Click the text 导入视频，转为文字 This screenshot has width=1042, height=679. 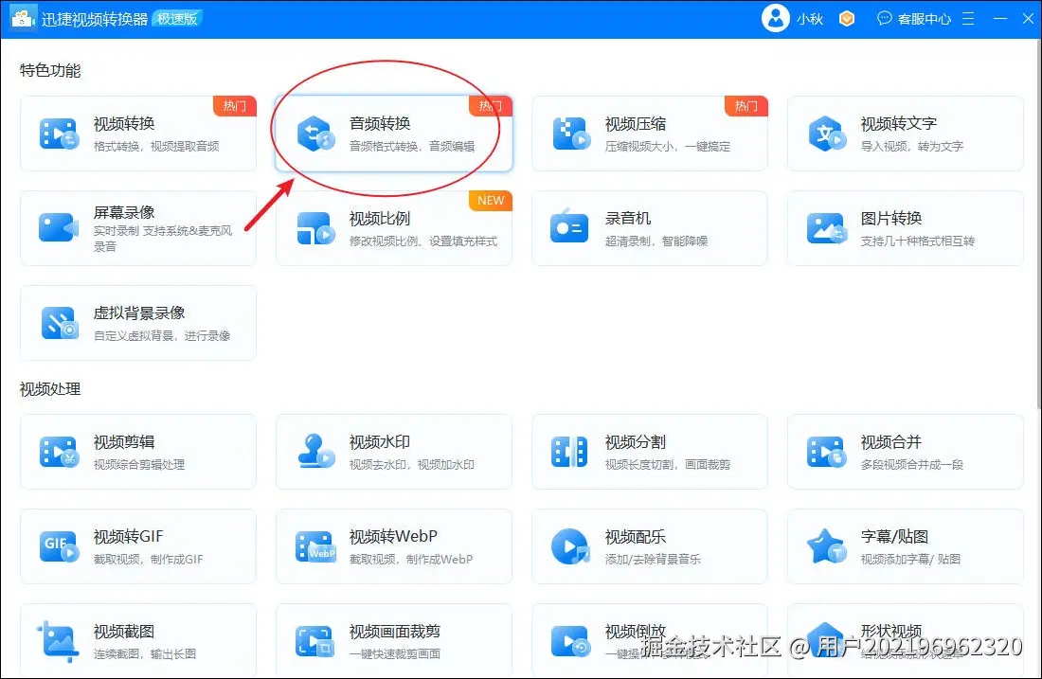coord(911,146)
